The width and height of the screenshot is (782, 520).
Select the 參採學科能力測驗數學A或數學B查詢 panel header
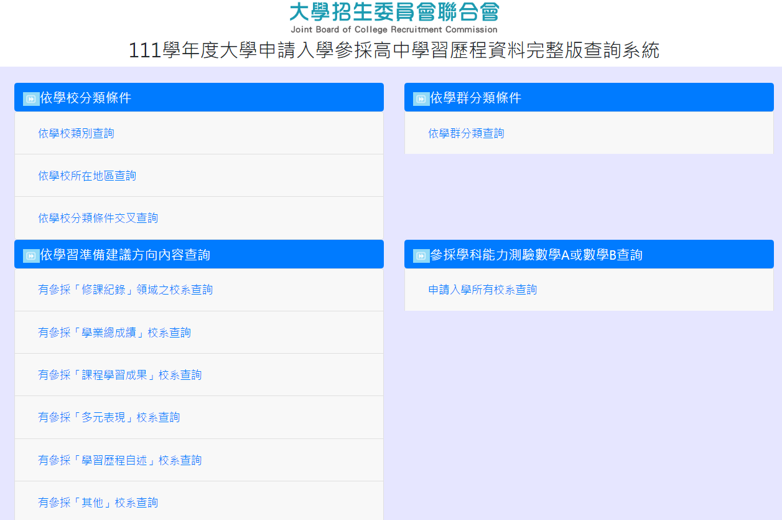[x=589, y=254]
